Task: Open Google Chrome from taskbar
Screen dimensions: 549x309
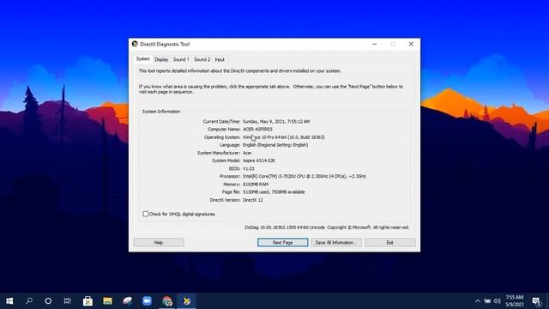Action: (167, 301)
